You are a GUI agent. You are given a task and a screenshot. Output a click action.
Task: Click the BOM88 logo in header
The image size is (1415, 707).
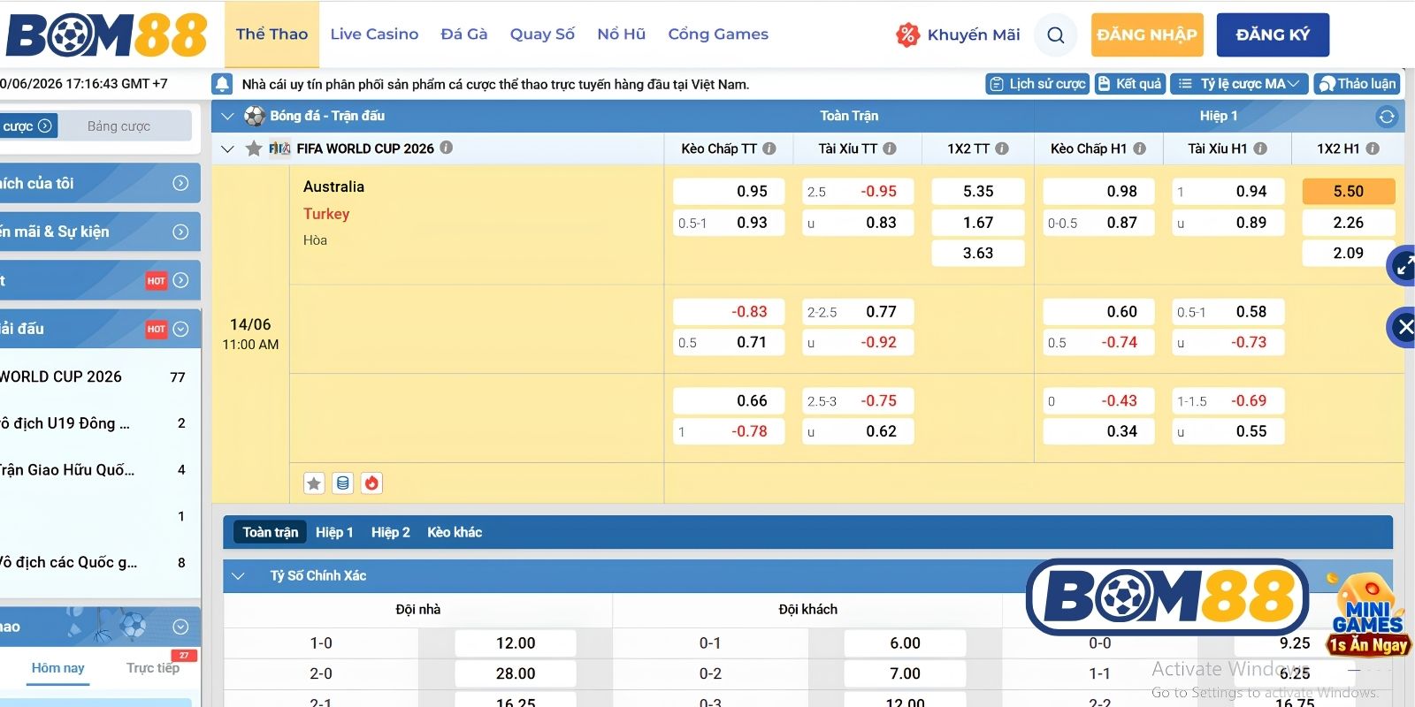coord(107,35)
